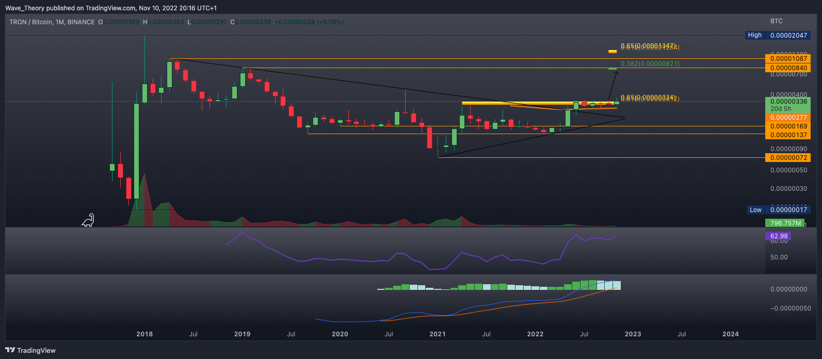Click the green volume 796.757M label

pyautogui.click(x=785, y=223)
